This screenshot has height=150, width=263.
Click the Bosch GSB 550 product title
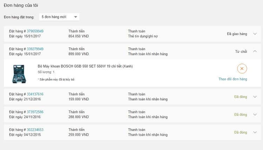pyautogui.click(x=85, y=66)
